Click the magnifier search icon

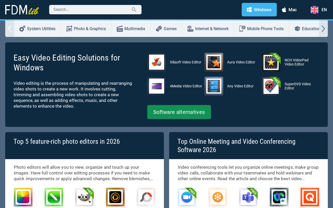click(134, 10)
